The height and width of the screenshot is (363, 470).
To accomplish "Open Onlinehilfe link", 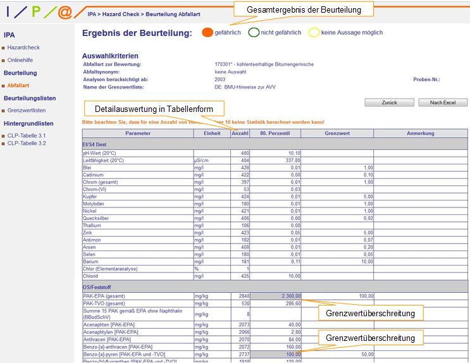I will [x=20, y=60].
